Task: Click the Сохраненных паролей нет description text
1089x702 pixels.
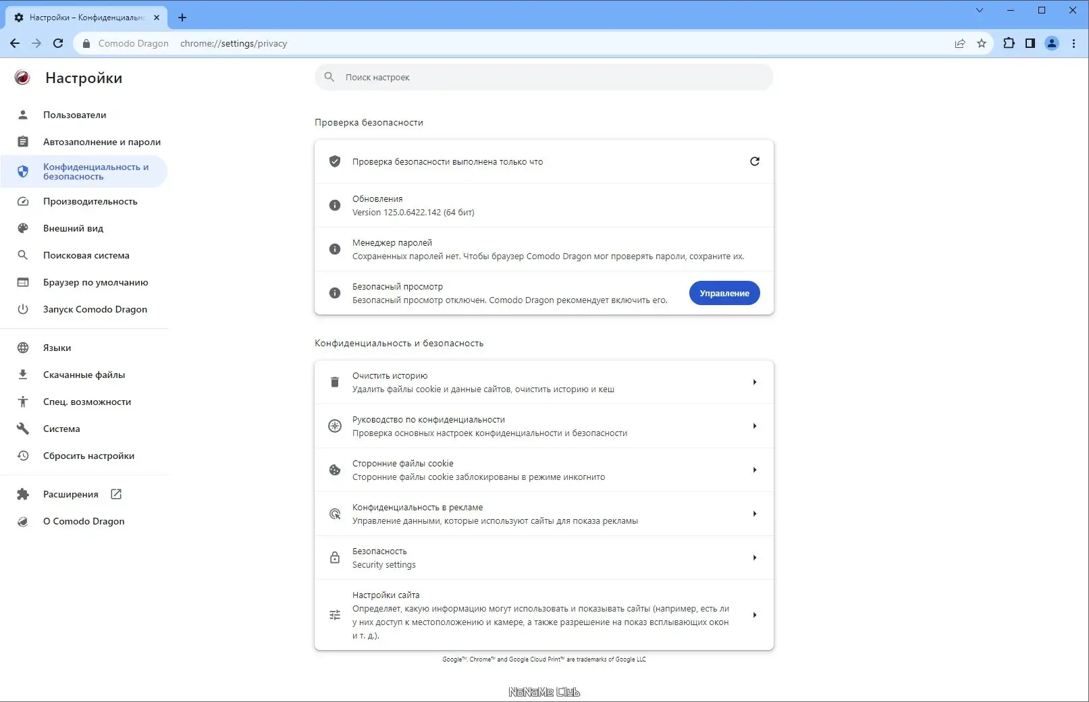Action: click(548, 256)
